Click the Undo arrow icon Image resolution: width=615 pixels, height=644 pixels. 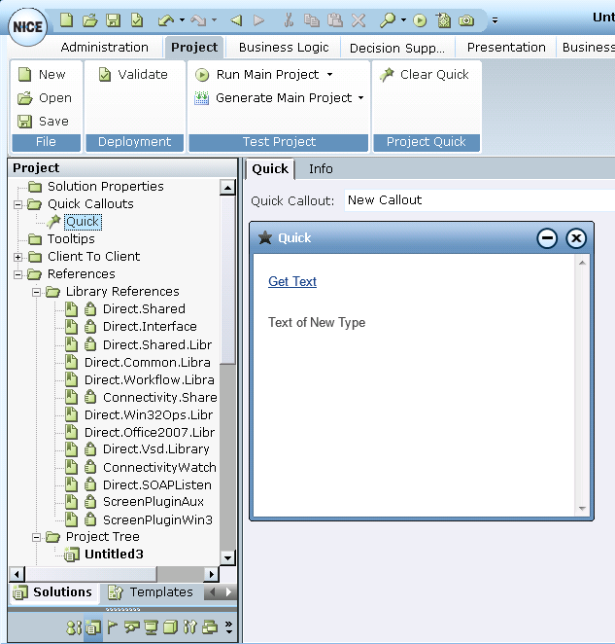tap(166, 19)
